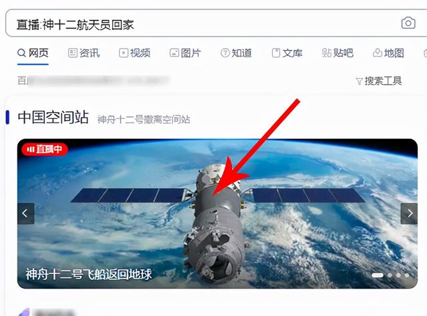Open the 中国空间站 heading link

point(53,117)
